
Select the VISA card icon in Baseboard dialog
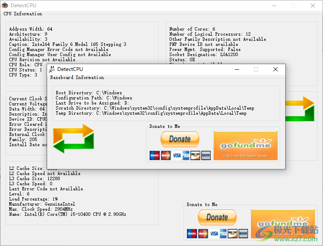177,156
